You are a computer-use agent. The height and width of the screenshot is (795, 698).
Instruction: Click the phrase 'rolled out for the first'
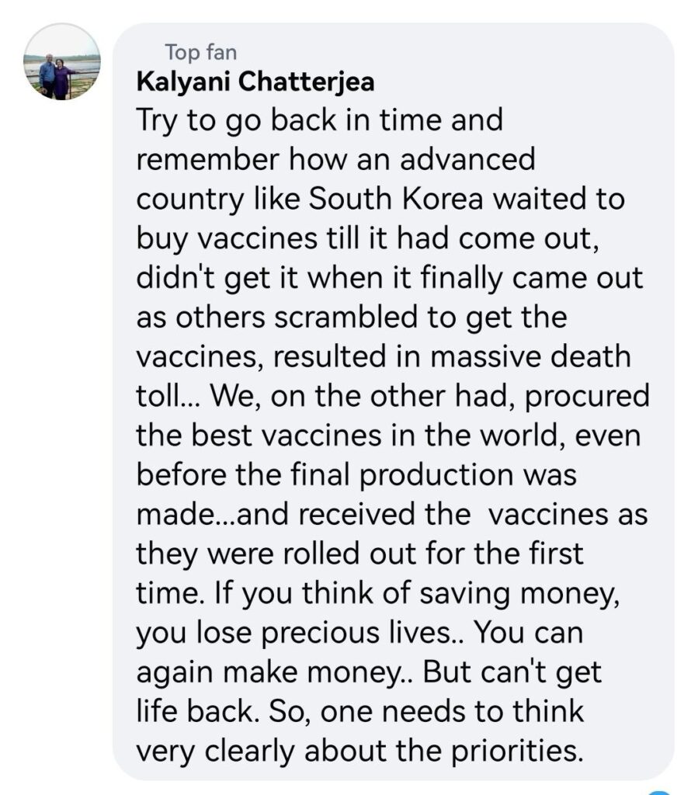[433, 553]
